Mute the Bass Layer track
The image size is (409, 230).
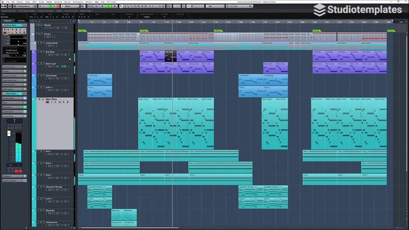coord(40,64)
